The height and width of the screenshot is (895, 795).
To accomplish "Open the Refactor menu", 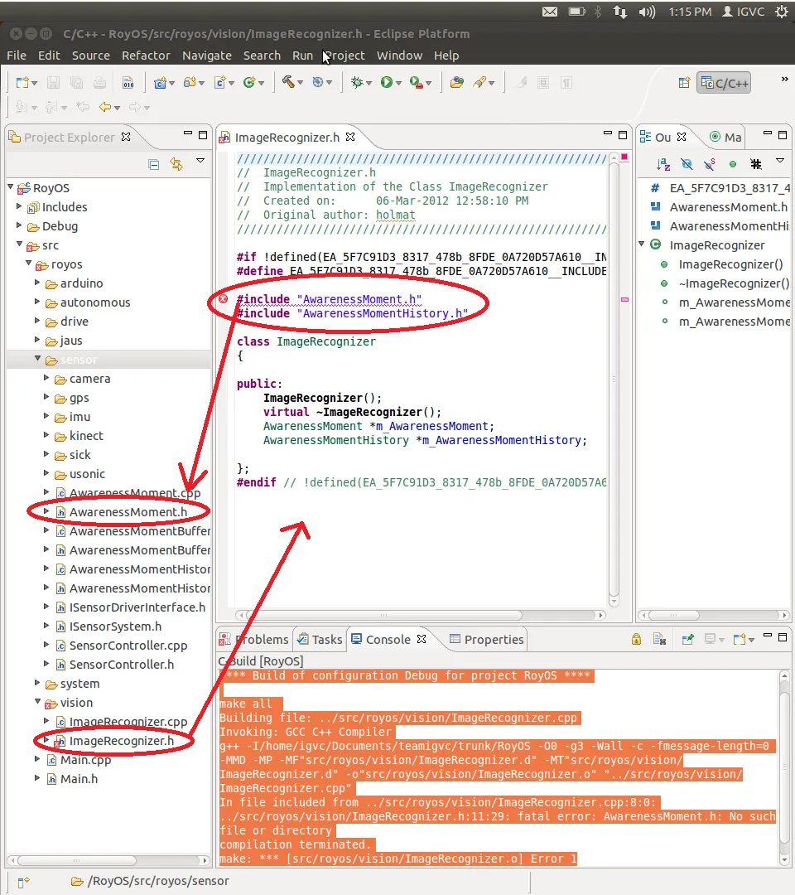I will 146,56.
